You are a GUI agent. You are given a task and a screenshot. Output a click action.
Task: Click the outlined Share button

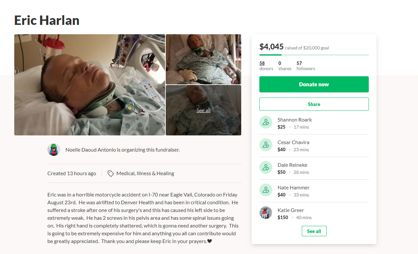(x=314, y=104)
